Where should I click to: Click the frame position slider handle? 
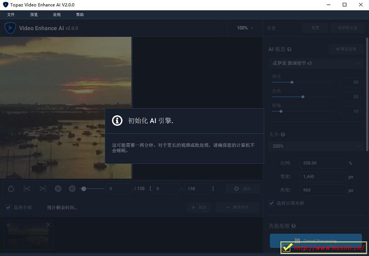pos(84,189)
